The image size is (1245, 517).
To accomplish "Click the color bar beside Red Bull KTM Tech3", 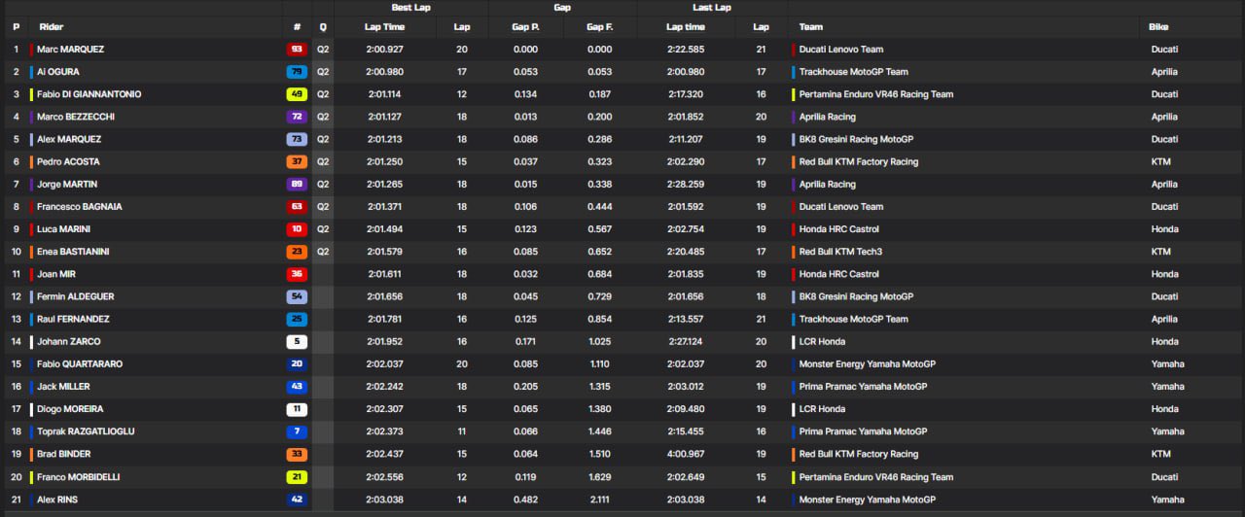I will 794,252.
